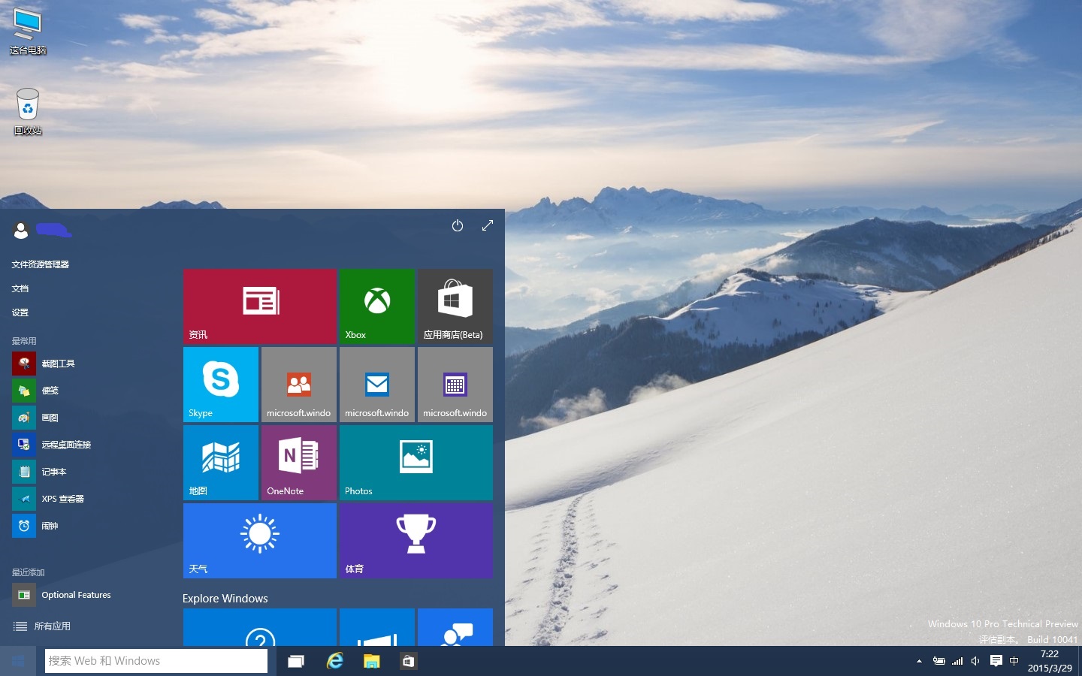
Task: Launch the Skype tile
Action: coord(220,384)
